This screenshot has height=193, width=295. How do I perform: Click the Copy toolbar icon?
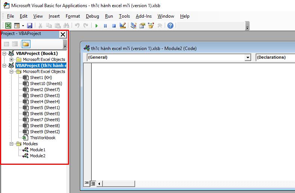(49, 26)
